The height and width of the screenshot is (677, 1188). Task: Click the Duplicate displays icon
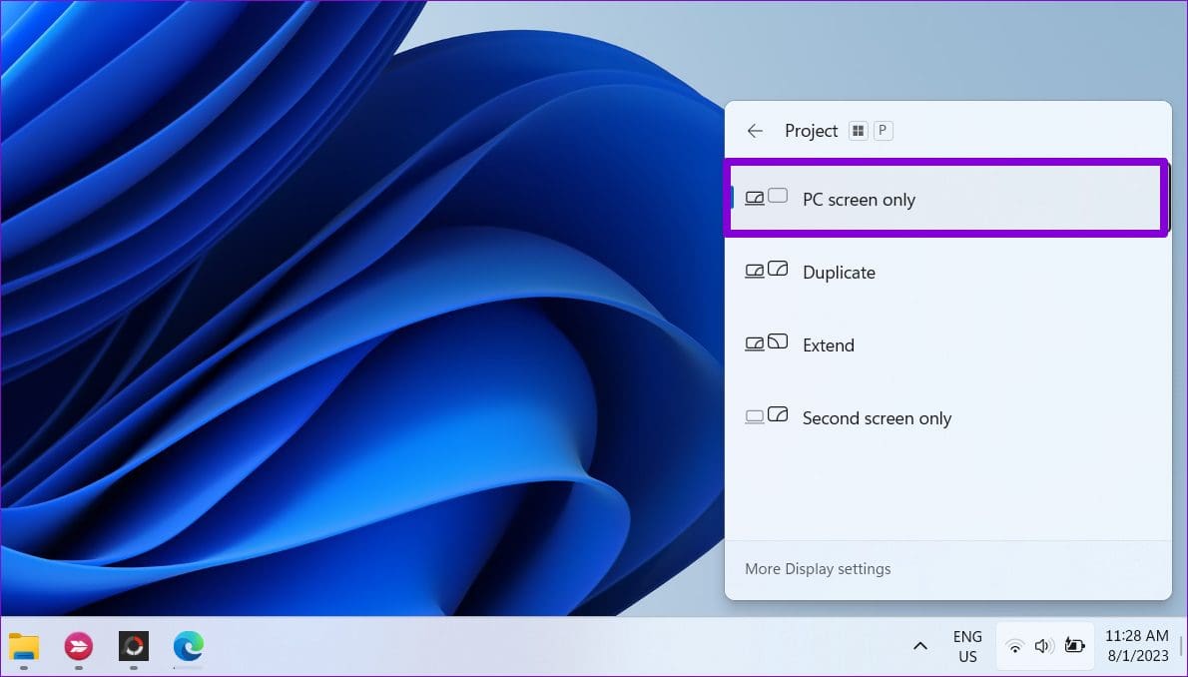coord(766,270)
